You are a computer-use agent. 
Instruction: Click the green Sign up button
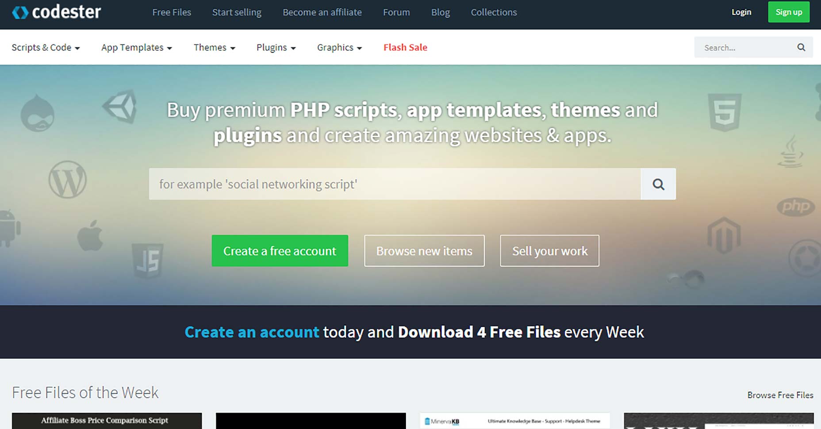tap(788, 12)
